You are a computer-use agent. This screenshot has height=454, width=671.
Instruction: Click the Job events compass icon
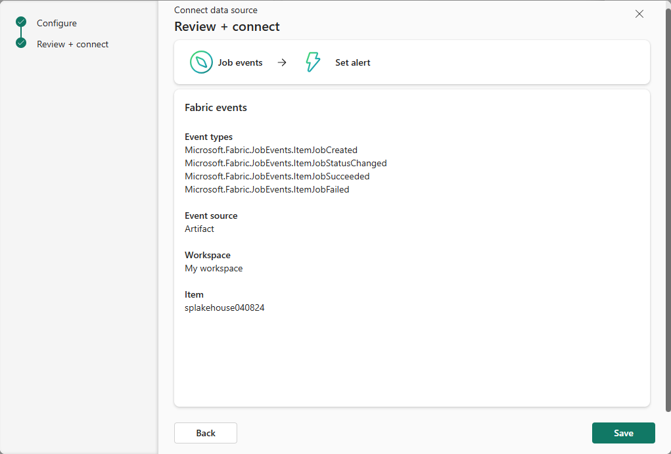(201, 62)
